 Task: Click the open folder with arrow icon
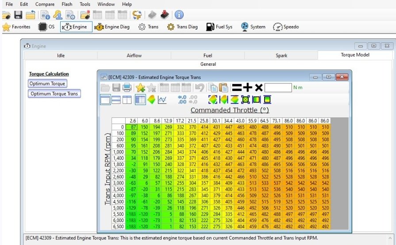pyautogui.click(x=31, y=15)
